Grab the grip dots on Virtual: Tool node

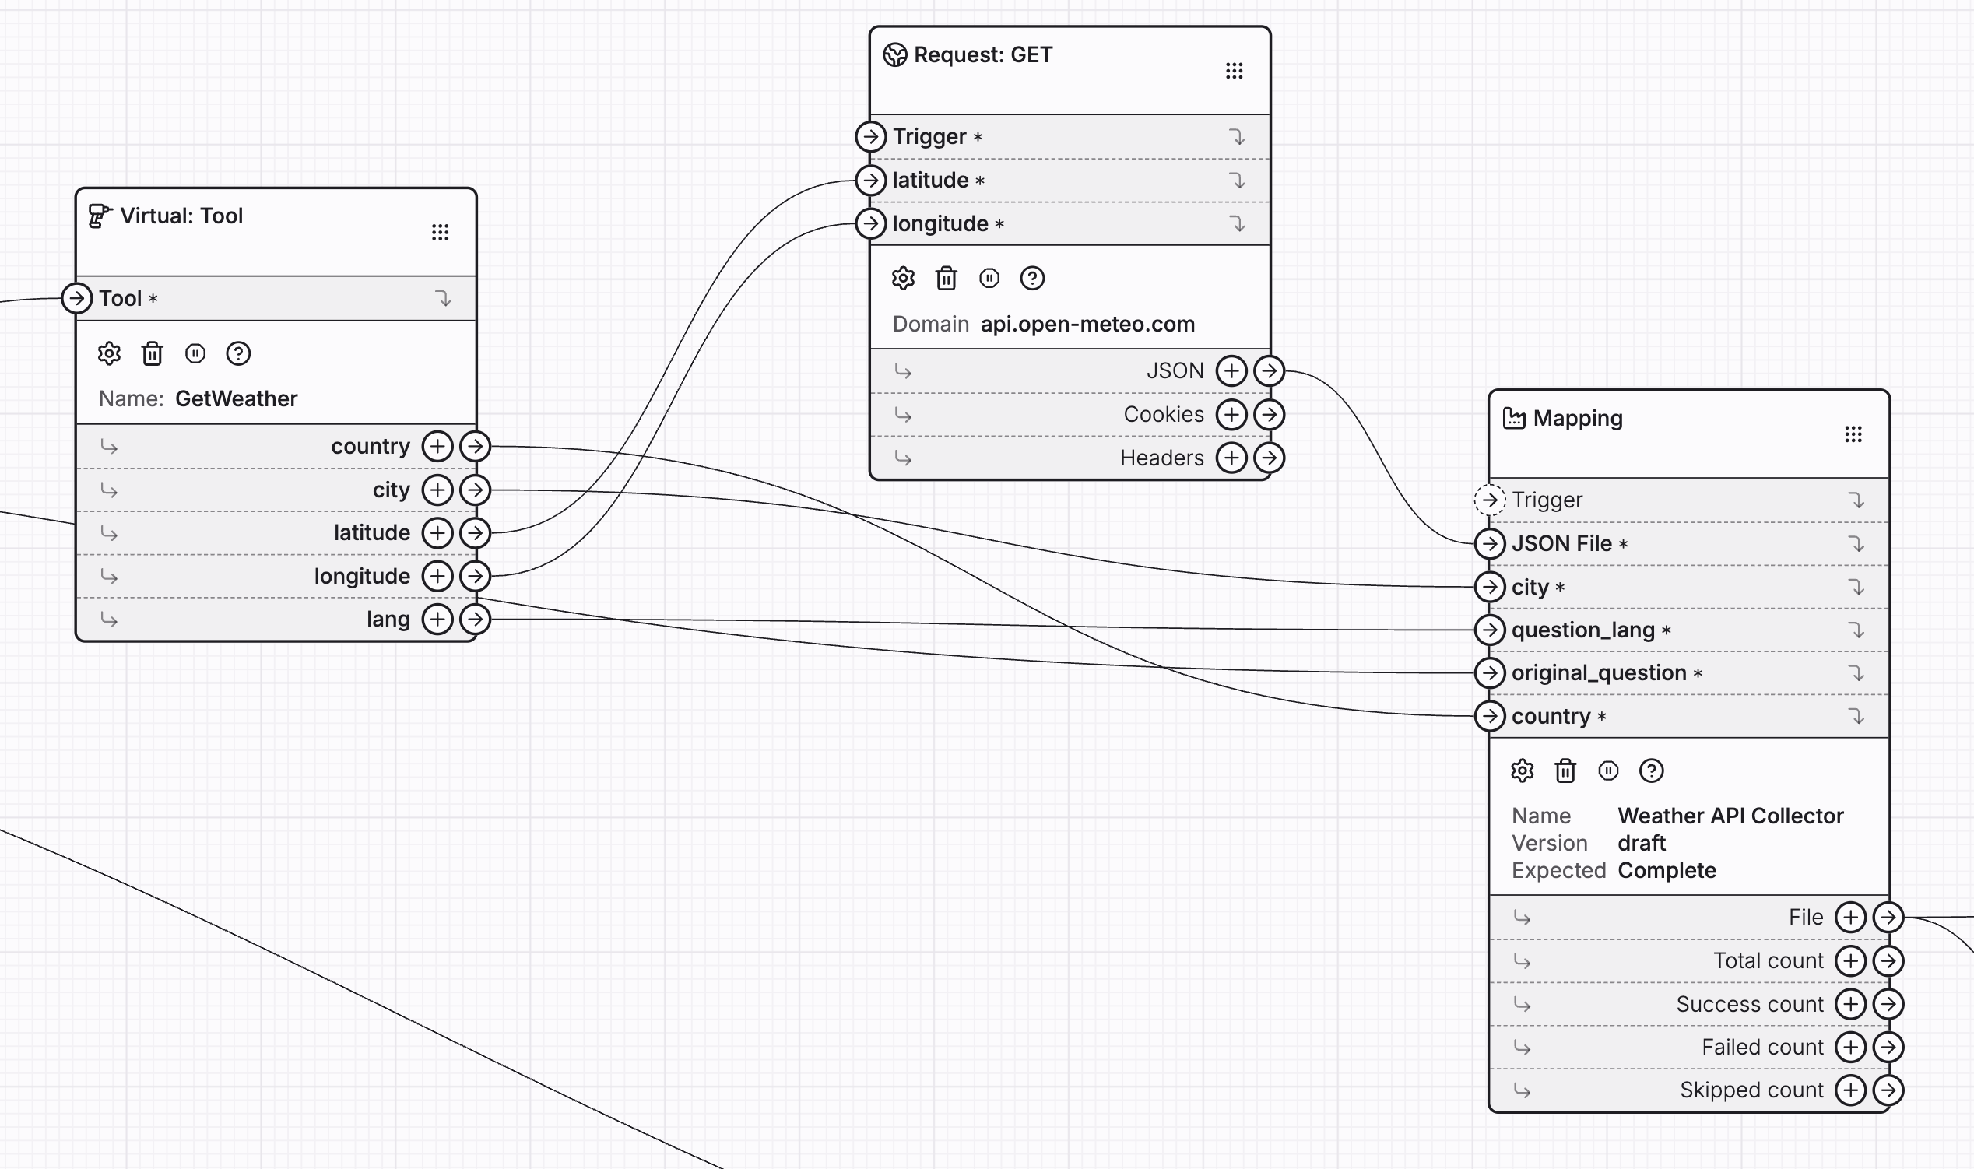click(441, 231)
